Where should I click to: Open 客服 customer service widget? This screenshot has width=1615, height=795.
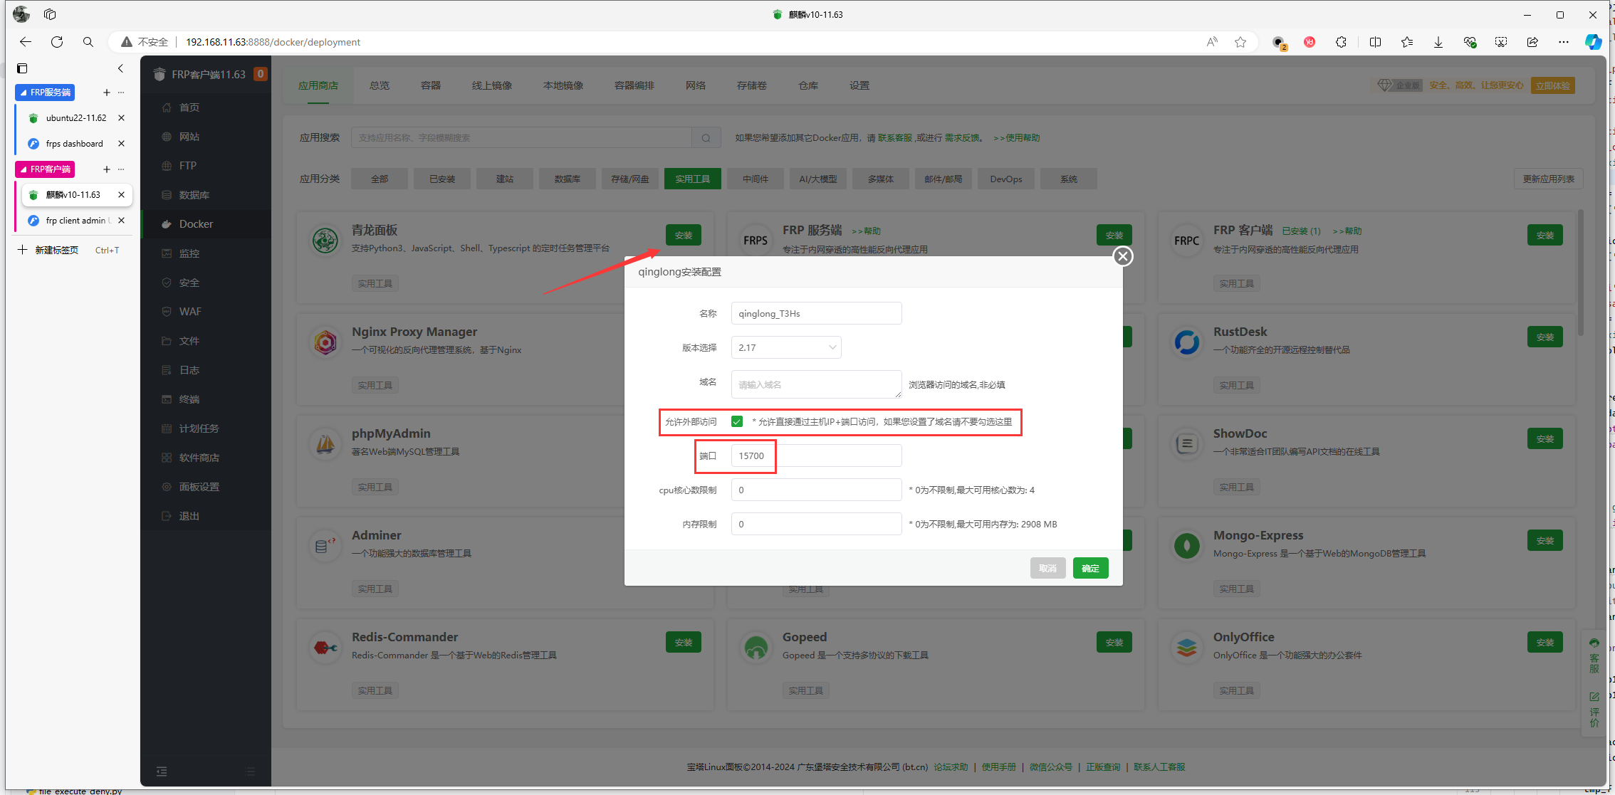tap(1594, 655)
